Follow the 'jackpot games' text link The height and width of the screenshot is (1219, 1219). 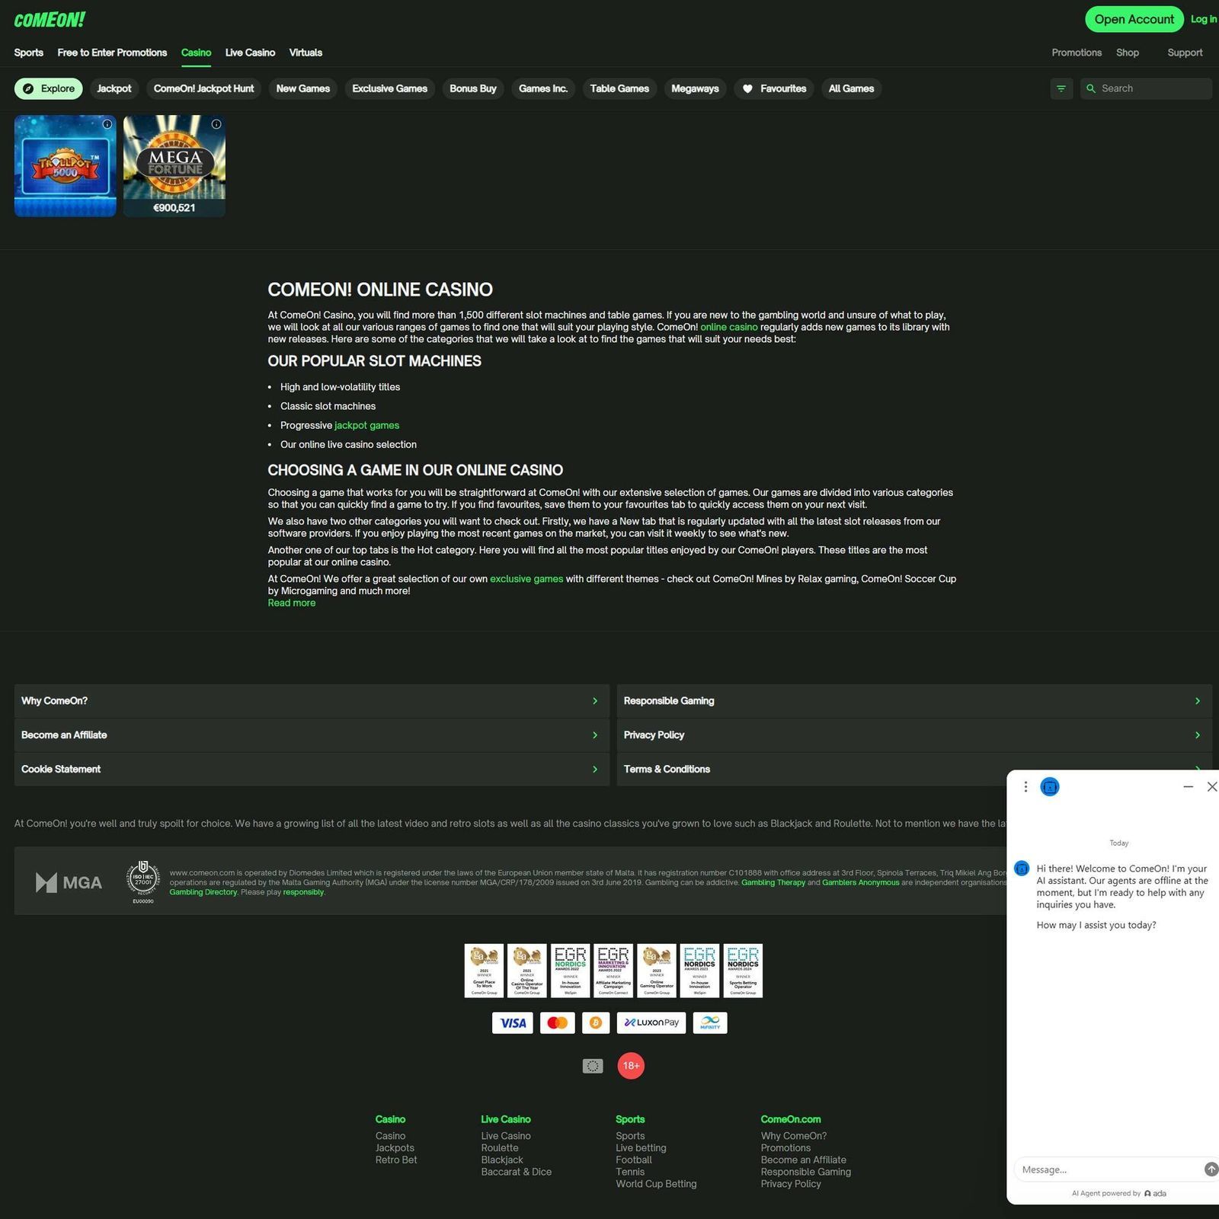tap(366, 425)
